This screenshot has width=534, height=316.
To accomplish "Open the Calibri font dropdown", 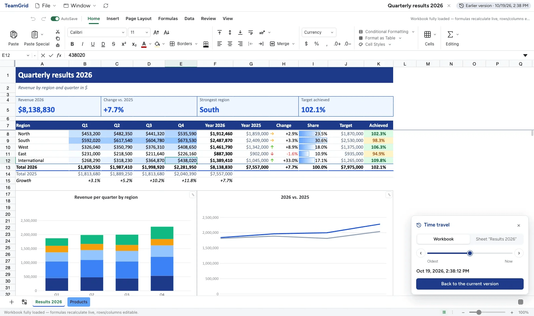I will [x=97, y=32].
